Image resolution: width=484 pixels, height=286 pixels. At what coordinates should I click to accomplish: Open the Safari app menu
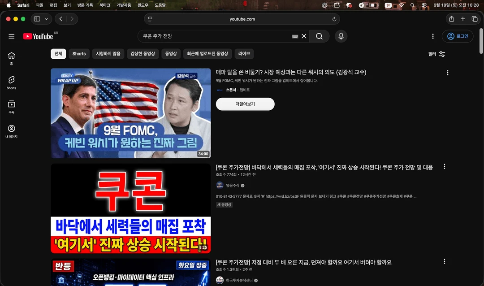(23, 5)
